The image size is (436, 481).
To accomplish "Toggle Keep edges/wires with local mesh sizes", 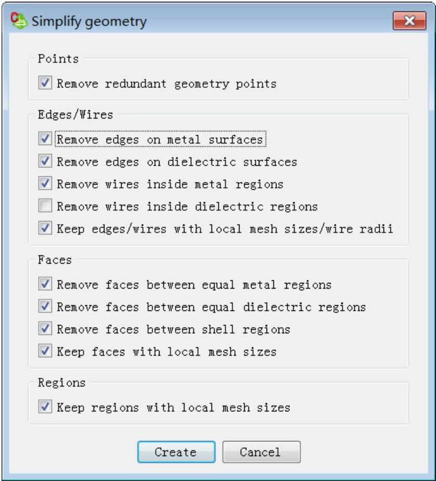I will click(45, 228).
